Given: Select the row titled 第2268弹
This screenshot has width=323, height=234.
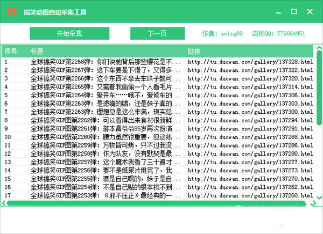Looking at the screenshot, I should click(158, 62).
